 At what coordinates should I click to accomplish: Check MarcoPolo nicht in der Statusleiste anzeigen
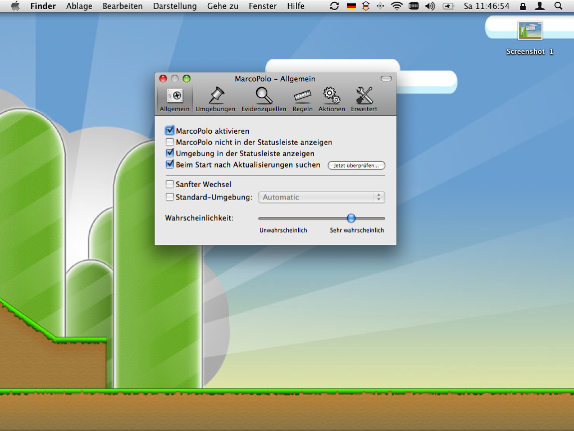click(x=170, y=142)
